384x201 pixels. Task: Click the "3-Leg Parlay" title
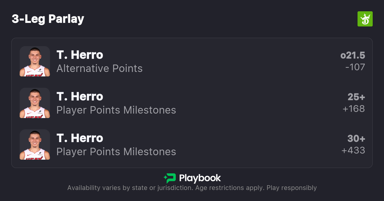coord(48,19)
